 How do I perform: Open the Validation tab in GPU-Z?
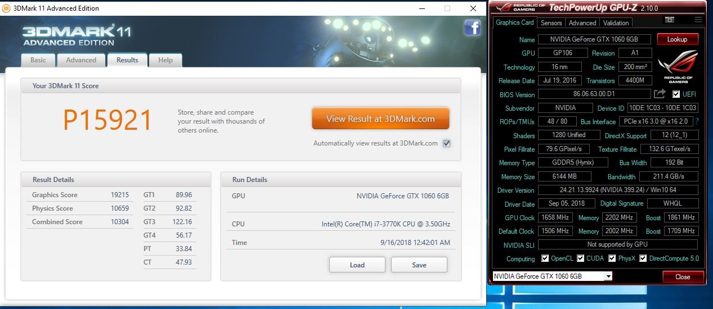[x=616, y=23]
